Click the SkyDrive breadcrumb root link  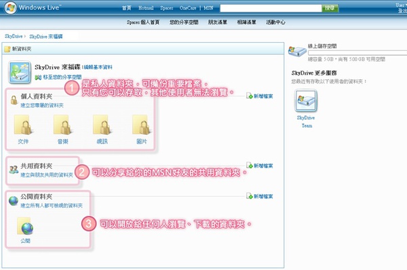(x=14, y=37)
